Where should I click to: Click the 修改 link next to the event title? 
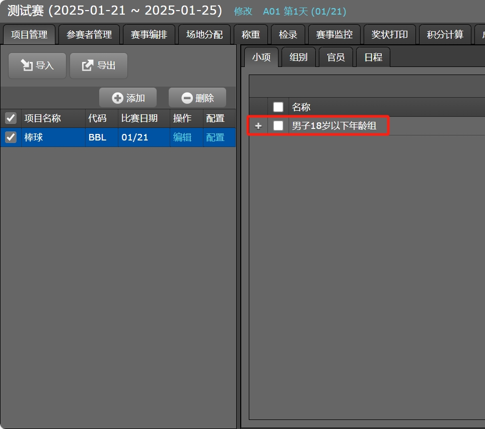(243, 12)
